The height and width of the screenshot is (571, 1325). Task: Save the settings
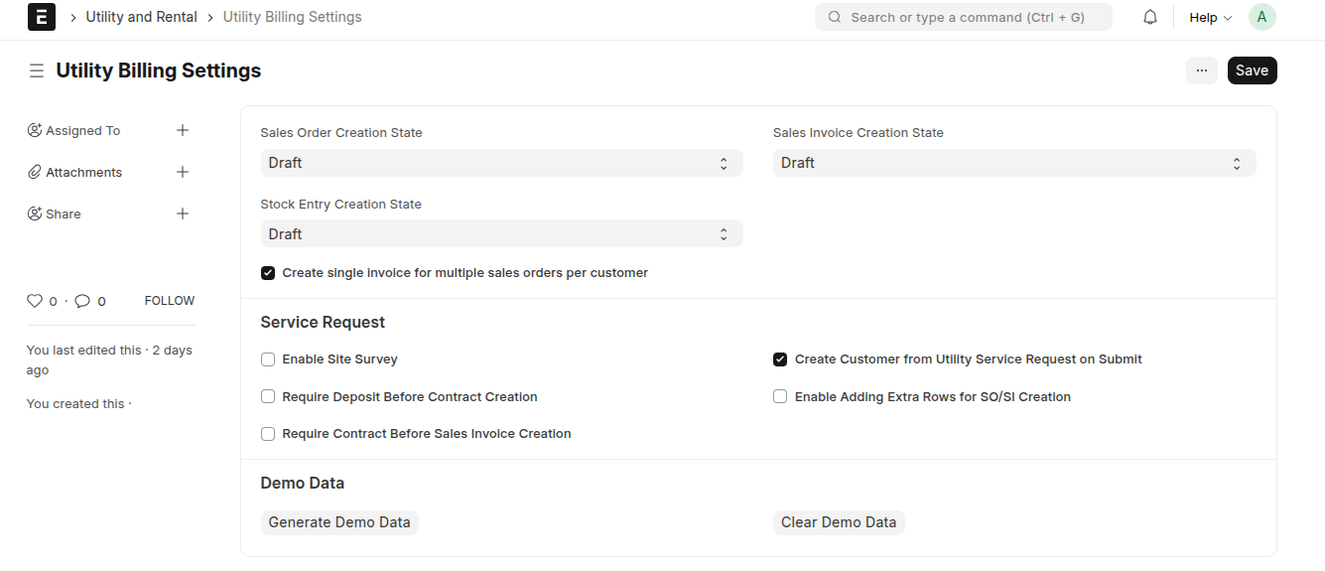pyautogui.click(x=1253, y=71)
